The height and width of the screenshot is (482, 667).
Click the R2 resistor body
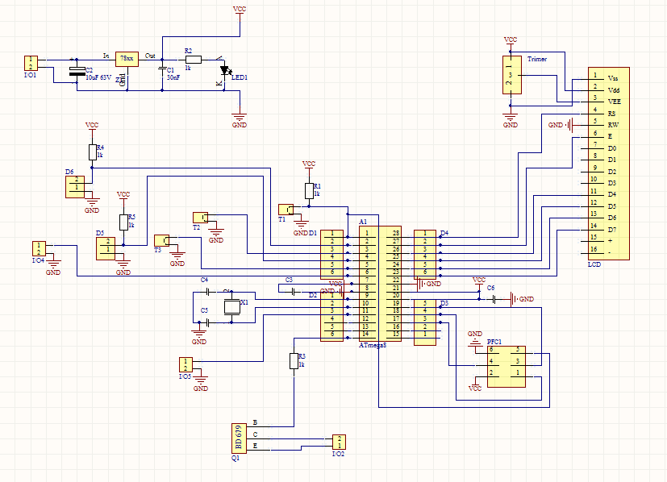194,60
